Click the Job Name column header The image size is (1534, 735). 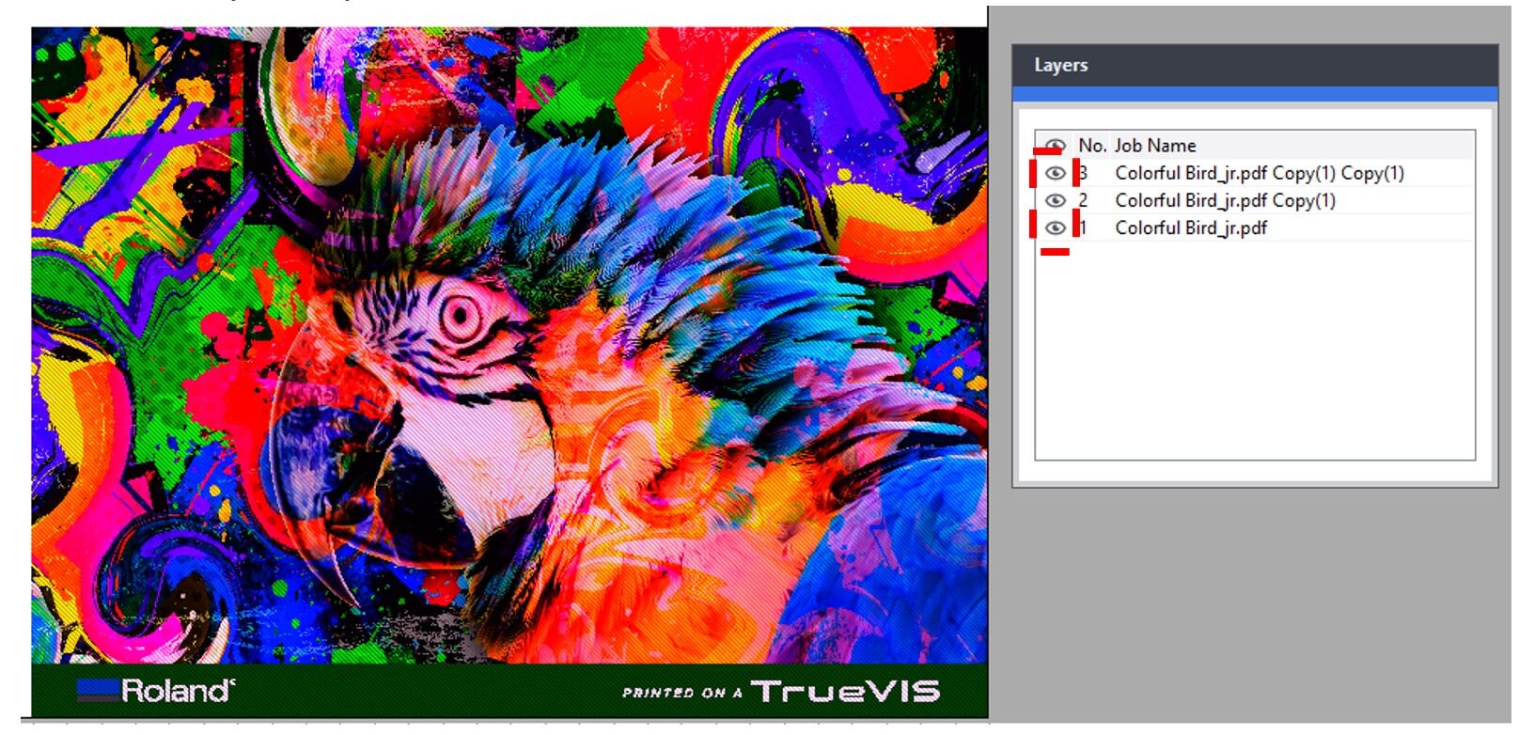click(x=1155, y=146)
